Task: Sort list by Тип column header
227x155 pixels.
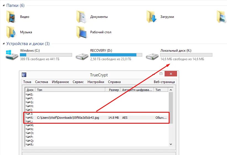Action: click(x=161, y=90)
